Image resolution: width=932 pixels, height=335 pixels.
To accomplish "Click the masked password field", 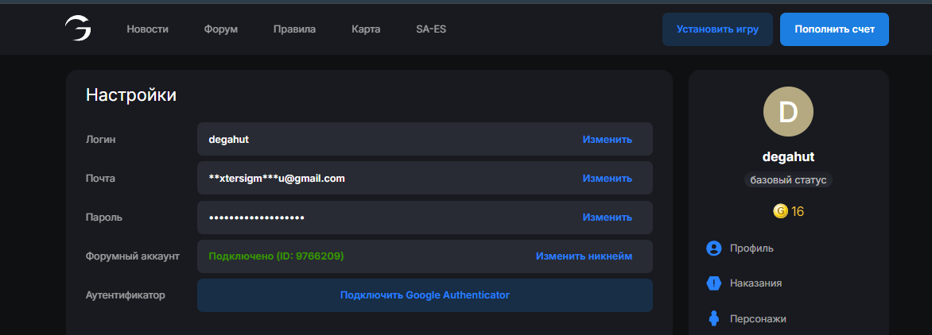I will coord(425,218).
